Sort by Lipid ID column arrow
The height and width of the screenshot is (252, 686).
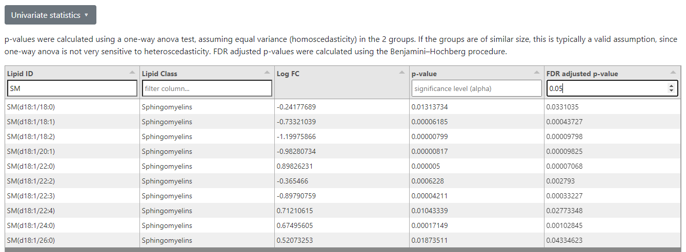133,72
